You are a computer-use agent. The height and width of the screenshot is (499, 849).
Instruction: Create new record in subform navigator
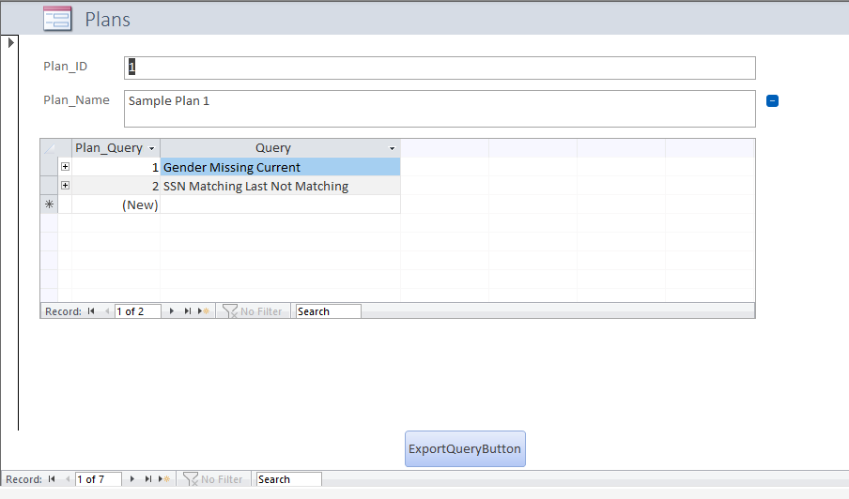pos(204,311)
